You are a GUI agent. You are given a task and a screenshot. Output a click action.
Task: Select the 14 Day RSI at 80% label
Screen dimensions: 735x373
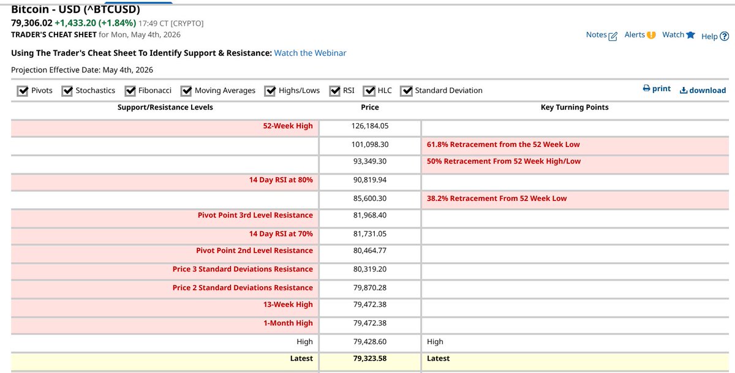[x=281, y=180]
